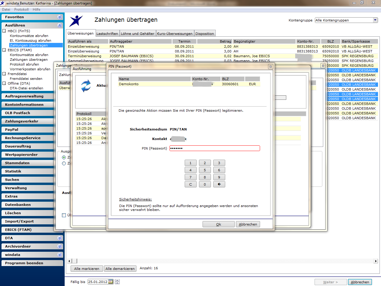Adjust the date with the Fällig bis spinner
Image resolution: width=381 pixels, height=286 pixels.
[x=117, y=282]
